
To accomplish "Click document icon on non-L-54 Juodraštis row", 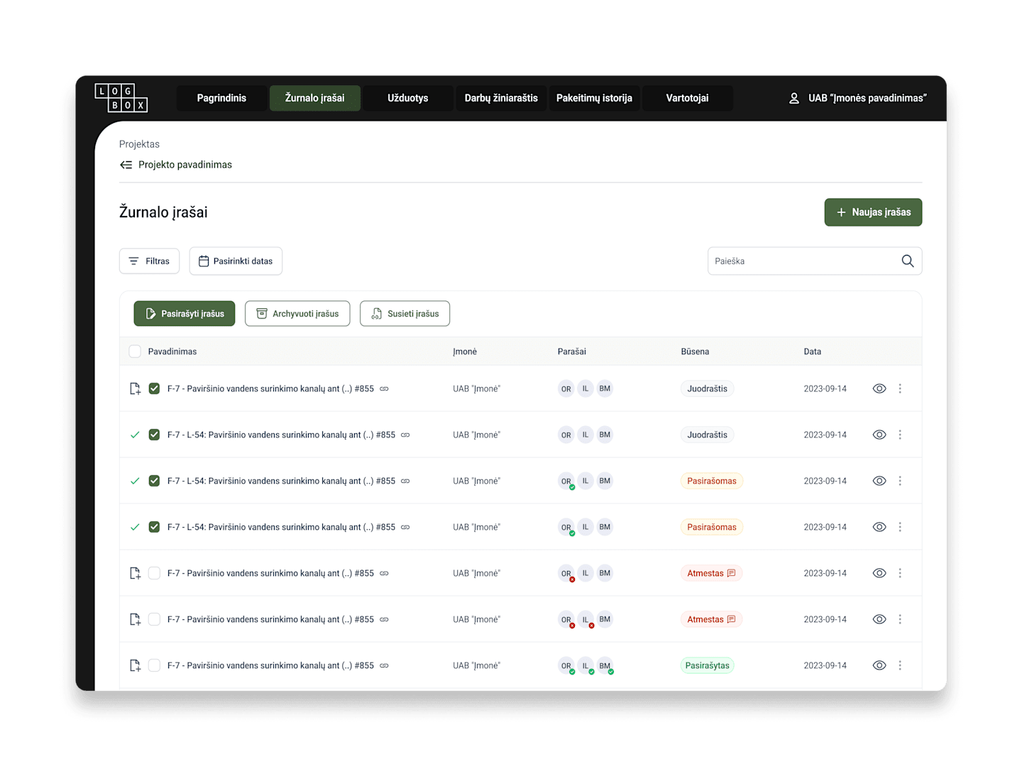I will click(135, 388).
